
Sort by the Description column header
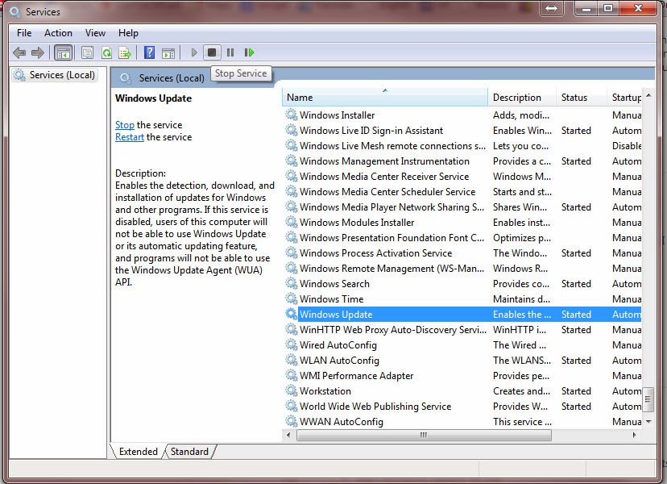522,98
